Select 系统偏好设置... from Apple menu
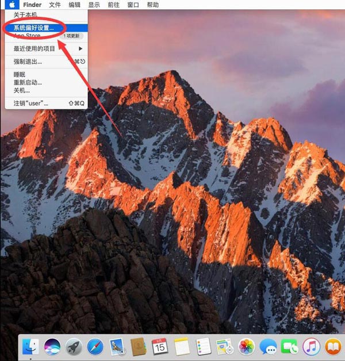Image resolution: width=345 pixels, height=361 pixels. (33, 27)
